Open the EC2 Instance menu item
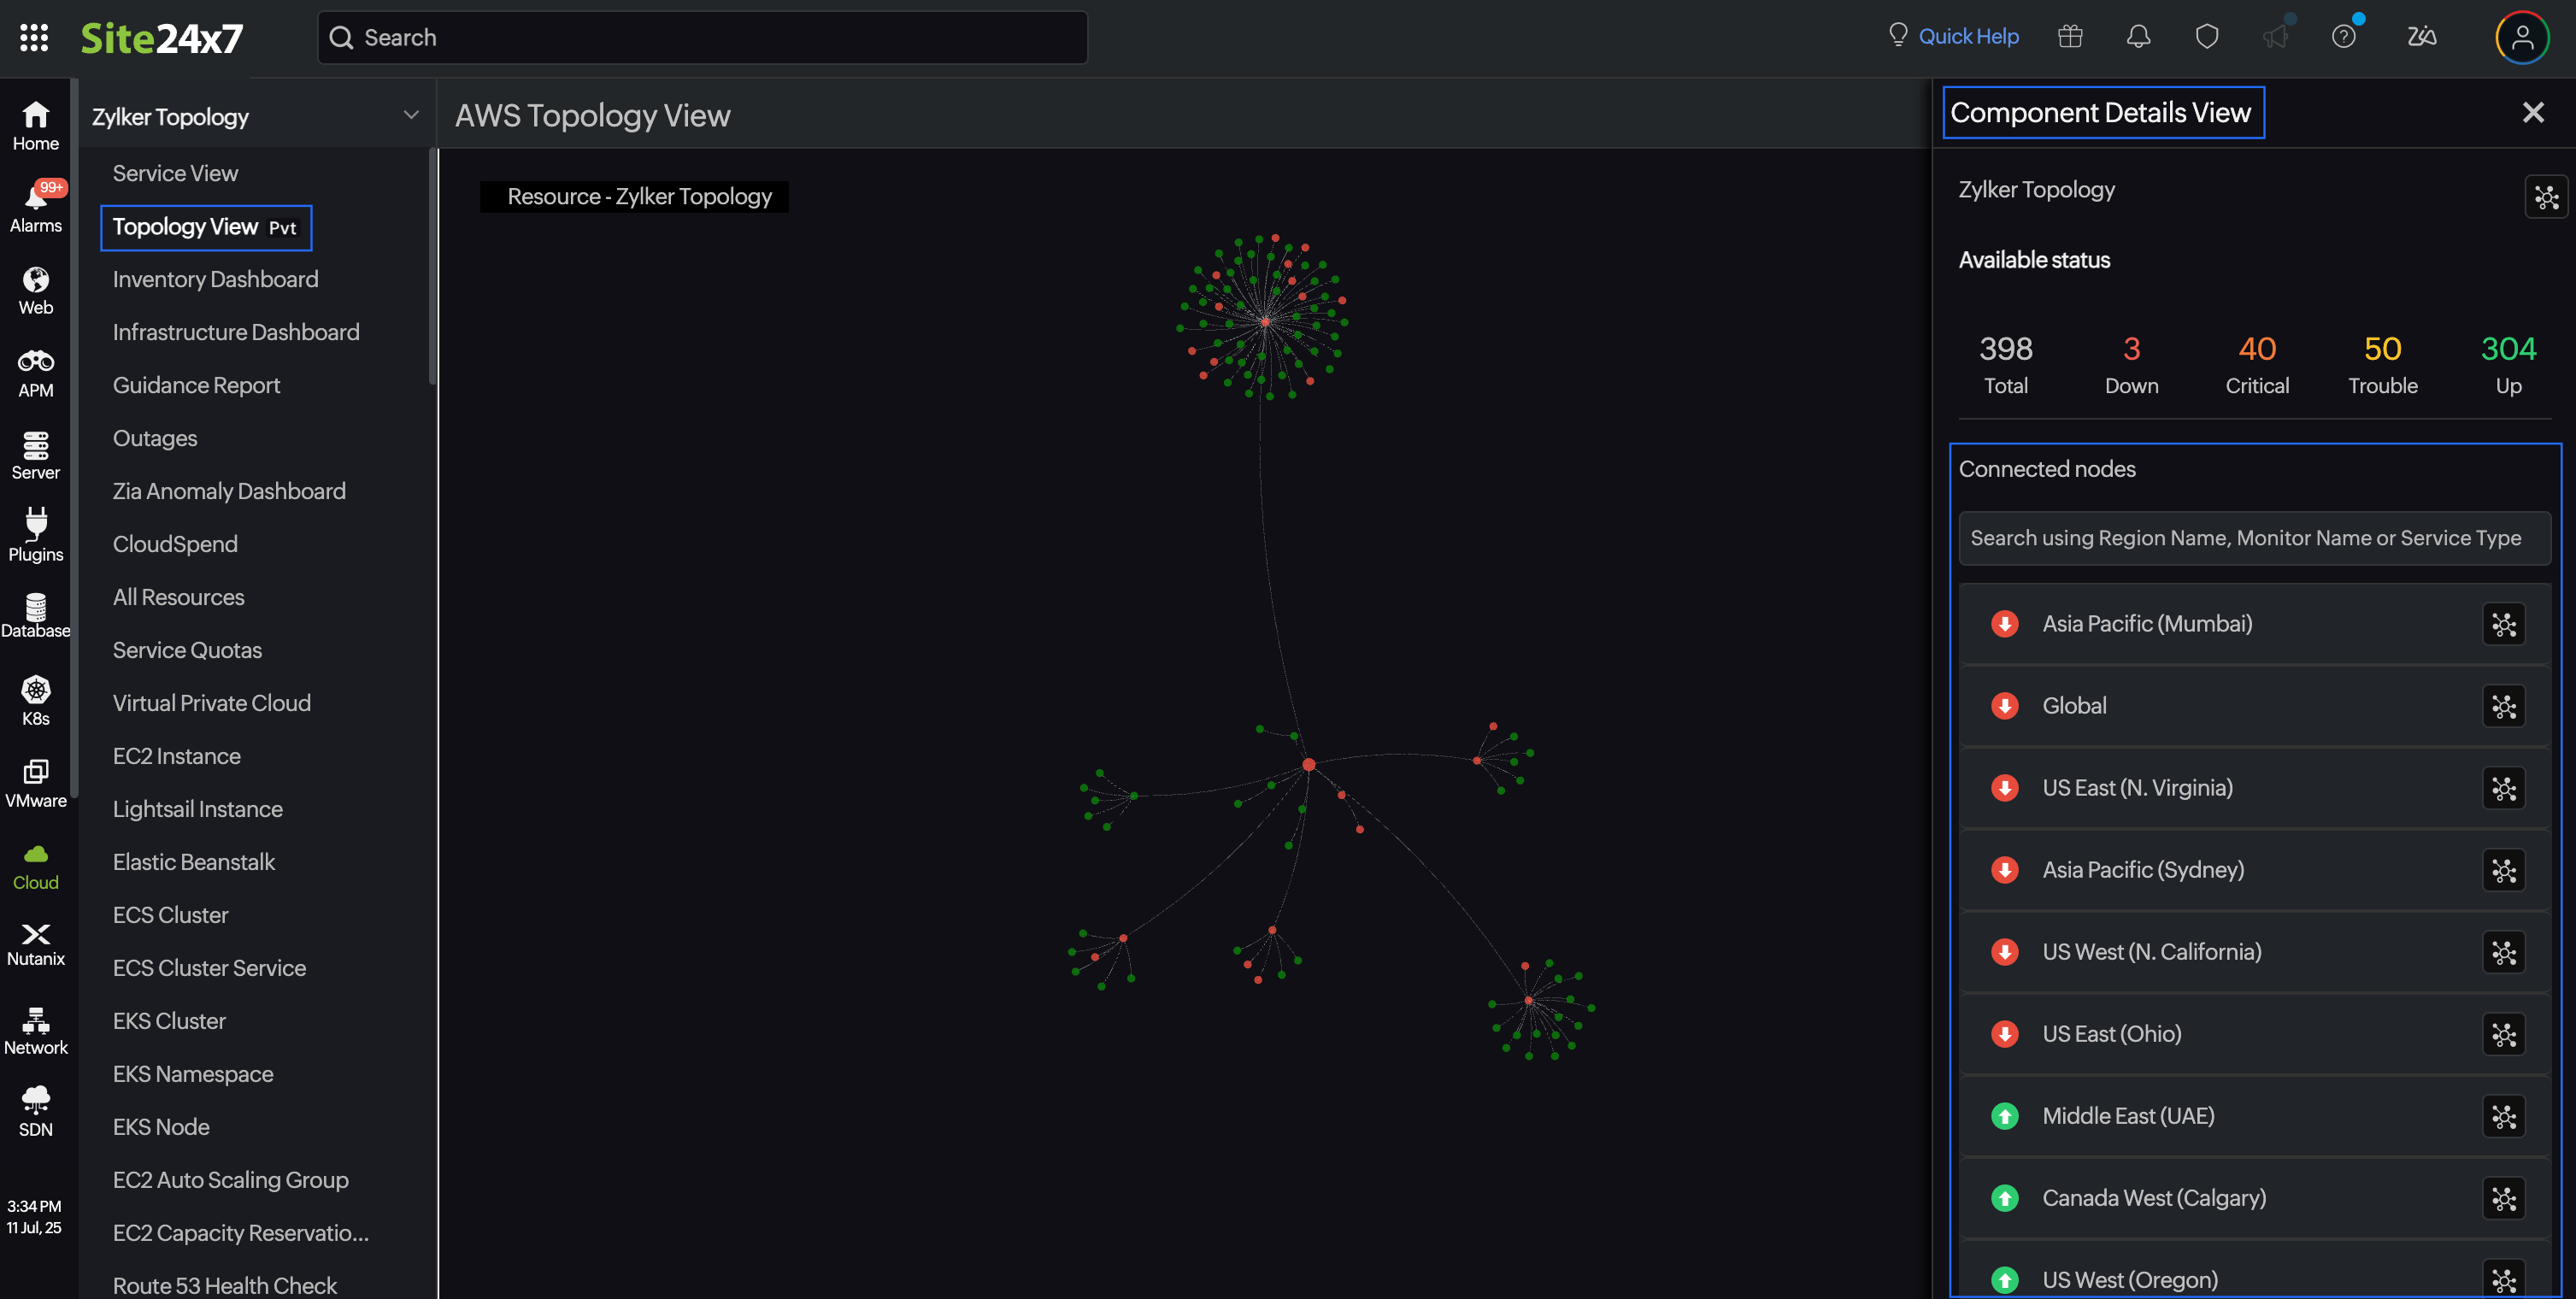Image resolution: width=2576 pixels, height=1299 pixels. pyautogui.click(x=176, y=756)
